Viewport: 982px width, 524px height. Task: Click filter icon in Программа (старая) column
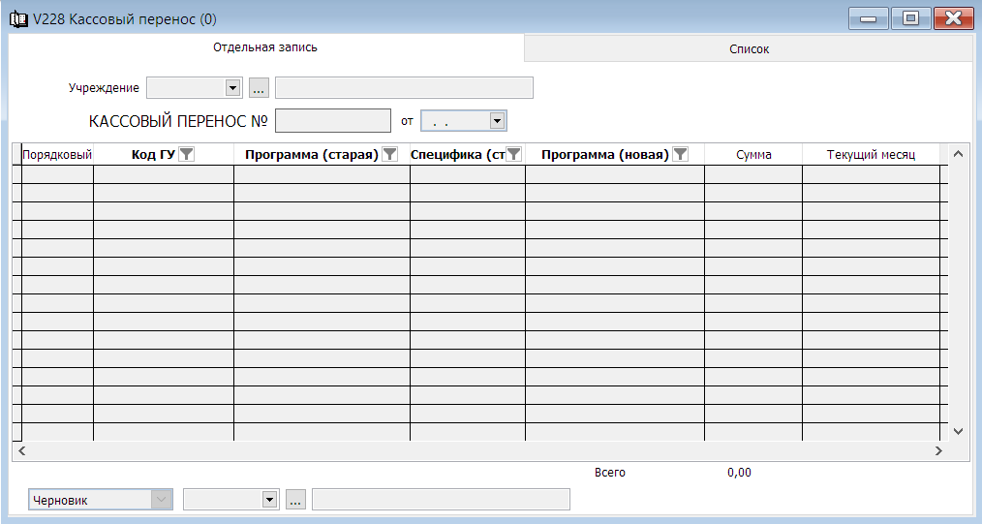(389, 154)
